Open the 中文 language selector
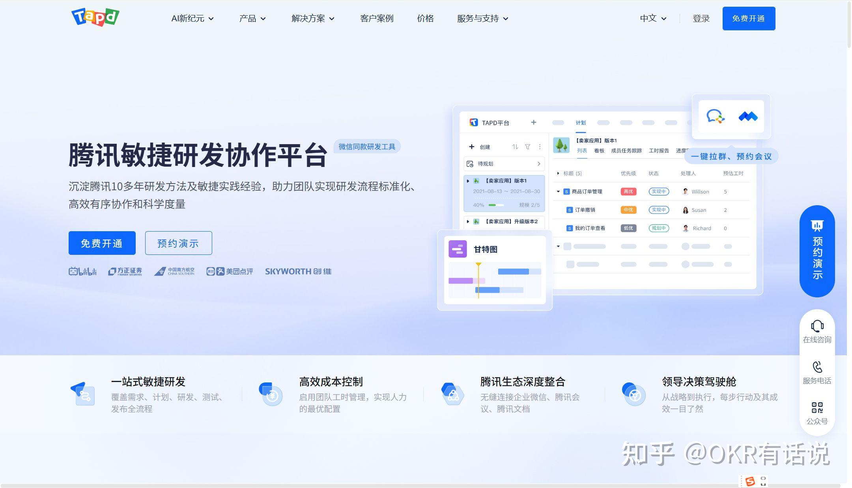 tap(653, 19)
